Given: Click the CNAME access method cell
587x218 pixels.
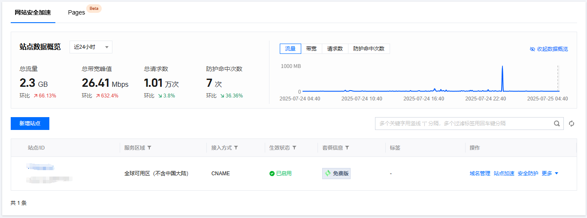Looking at the screenshot, I should tap(221, 174).
